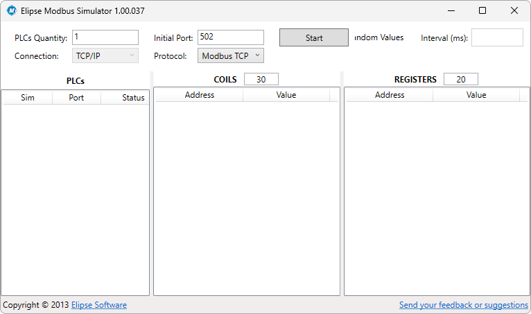Open the Elipse Software link

98,305
